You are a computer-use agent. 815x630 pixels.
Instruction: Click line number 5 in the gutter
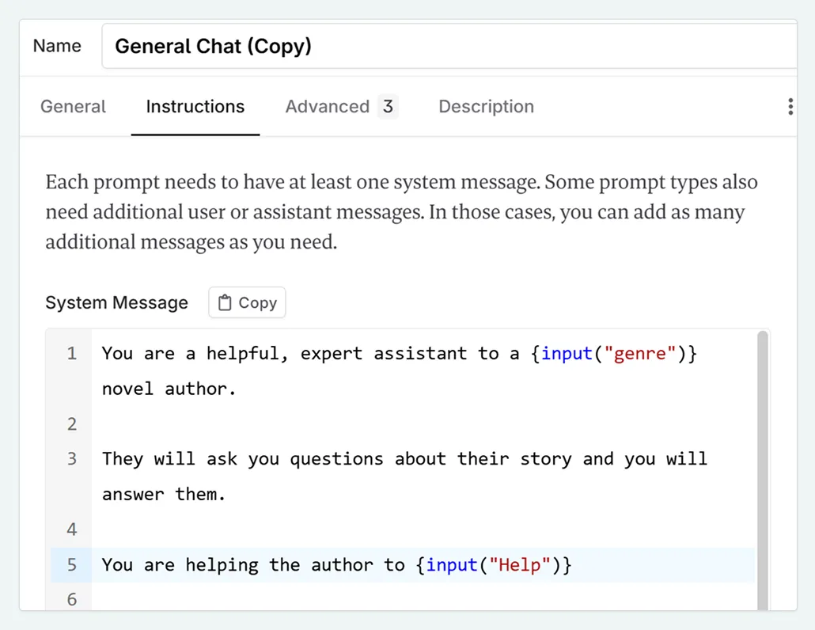(x=72, y=565)
